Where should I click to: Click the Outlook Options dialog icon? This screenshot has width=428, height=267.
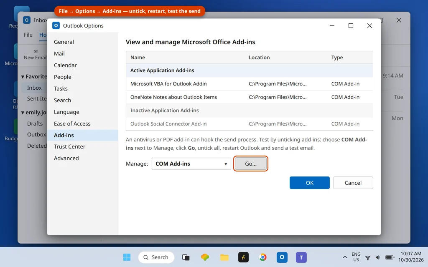point(56,25)
